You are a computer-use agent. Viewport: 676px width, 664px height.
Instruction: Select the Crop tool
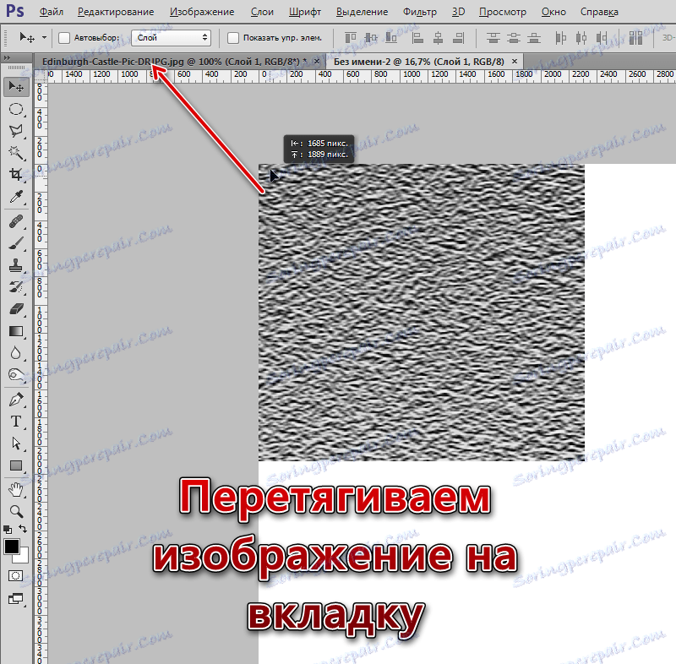click(x=16, y=175)
